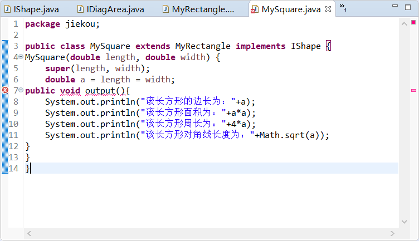419x241 pixels.
Task: Click the underlined 'output' method name
Action: [100, 91]
